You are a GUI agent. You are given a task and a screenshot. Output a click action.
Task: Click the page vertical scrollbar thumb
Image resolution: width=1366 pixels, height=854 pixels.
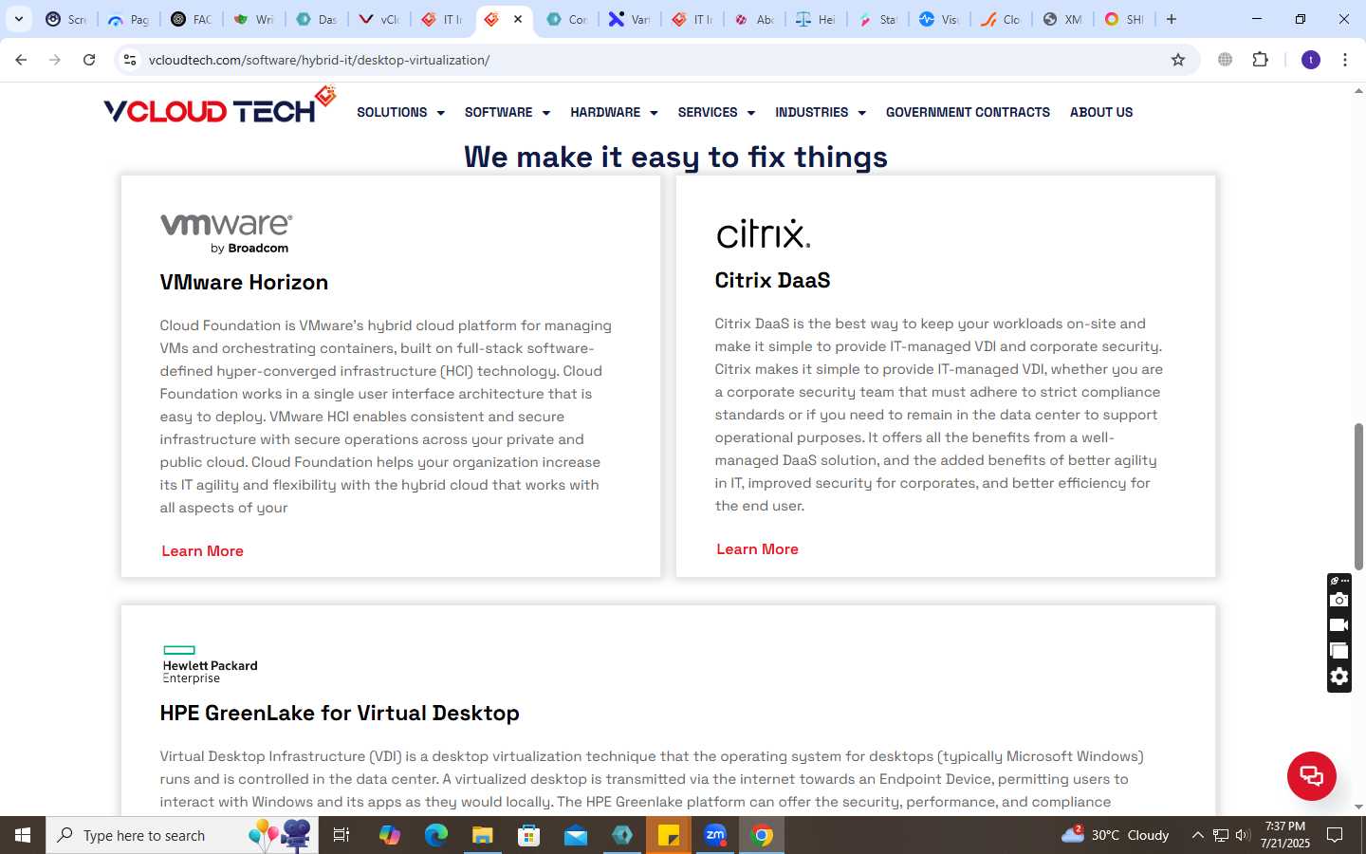pos(1358,496)
